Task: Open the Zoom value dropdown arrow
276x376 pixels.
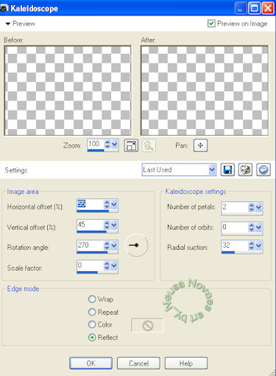Action: point(115,145)
